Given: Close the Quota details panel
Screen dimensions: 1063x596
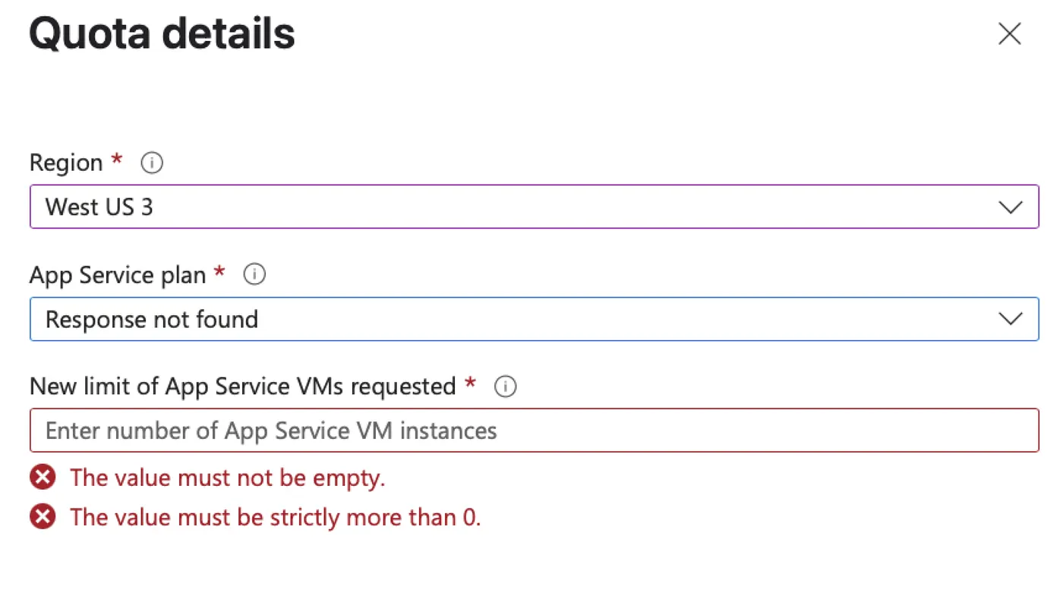Looking at the screenshot, I should pyautogui.click(x=1009, y=34).
